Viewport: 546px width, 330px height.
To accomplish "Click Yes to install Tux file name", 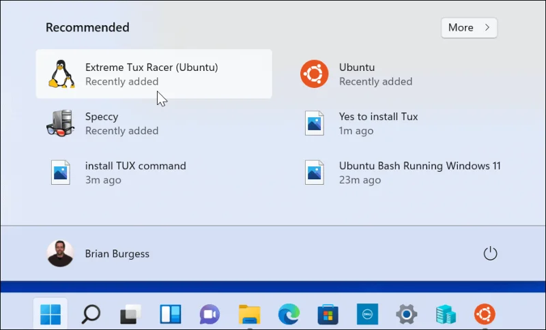I will point(379,117).
